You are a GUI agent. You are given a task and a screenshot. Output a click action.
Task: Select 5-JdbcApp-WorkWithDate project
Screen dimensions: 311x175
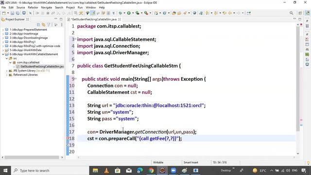[x=26, y=50]
